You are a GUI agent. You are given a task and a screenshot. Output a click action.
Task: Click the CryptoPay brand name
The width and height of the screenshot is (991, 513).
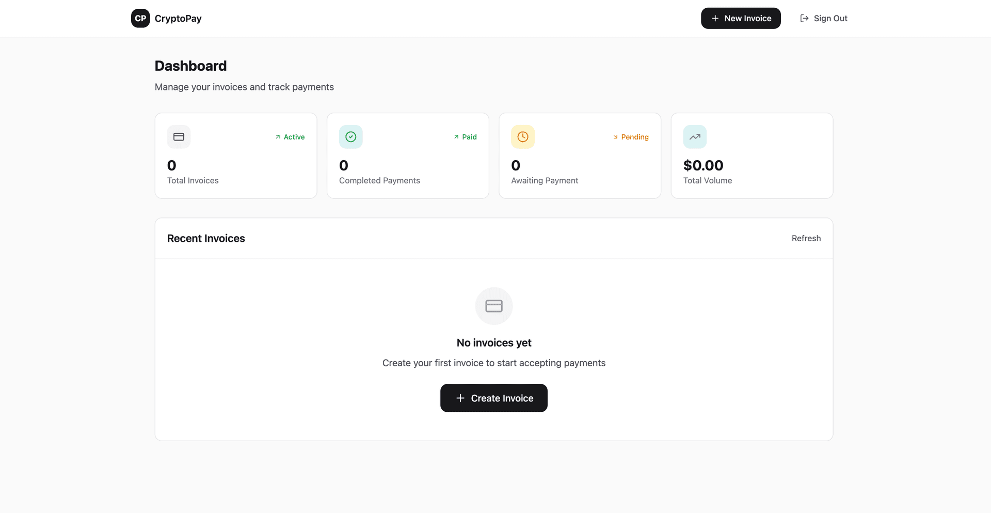pyautogui.click(x=178, y=19)
